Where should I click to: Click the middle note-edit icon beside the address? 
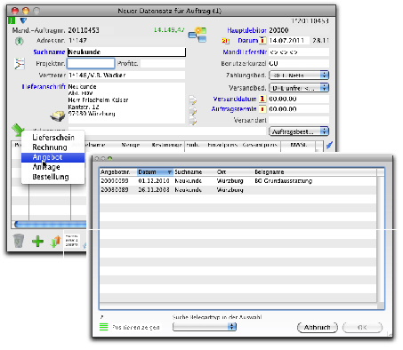(193, 110)
